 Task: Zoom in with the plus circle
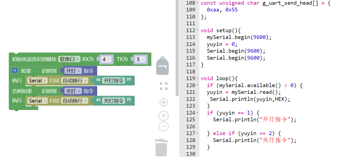pos(164,116)
